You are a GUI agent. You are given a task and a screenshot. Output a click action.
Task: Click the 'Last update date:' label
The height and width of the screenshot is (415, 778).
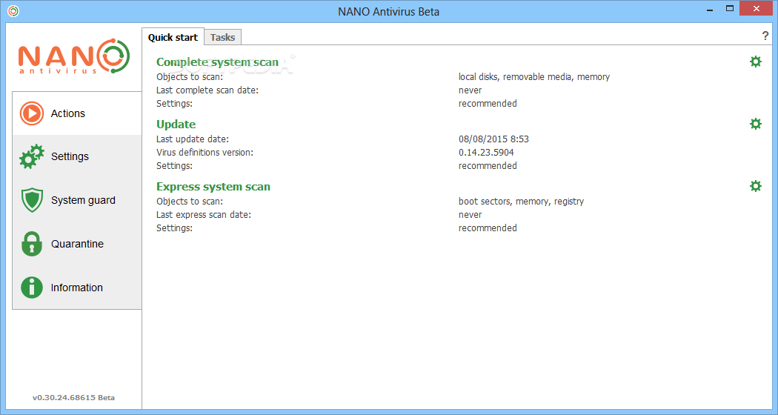(x=193, y=139)
